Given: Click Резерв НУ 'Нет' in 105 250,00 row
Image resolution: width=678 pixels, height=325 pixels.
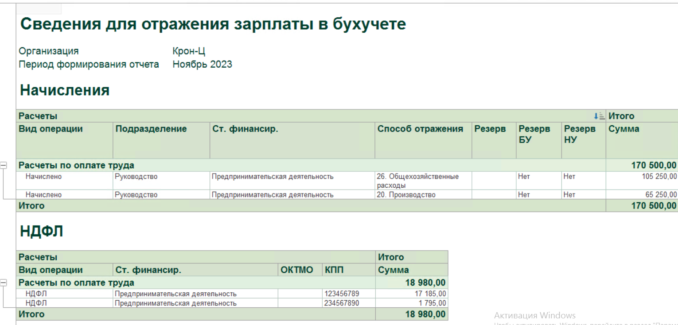Looking at the screenshot, I should (x=569, y=176).
